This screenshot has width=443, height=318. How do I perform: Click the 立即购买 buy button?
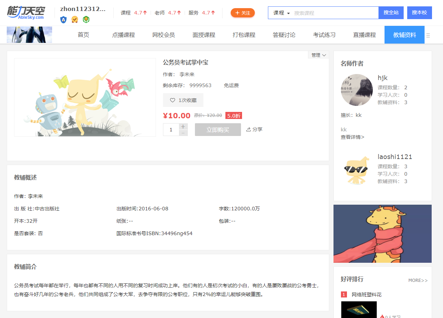(x=218, y=130)
